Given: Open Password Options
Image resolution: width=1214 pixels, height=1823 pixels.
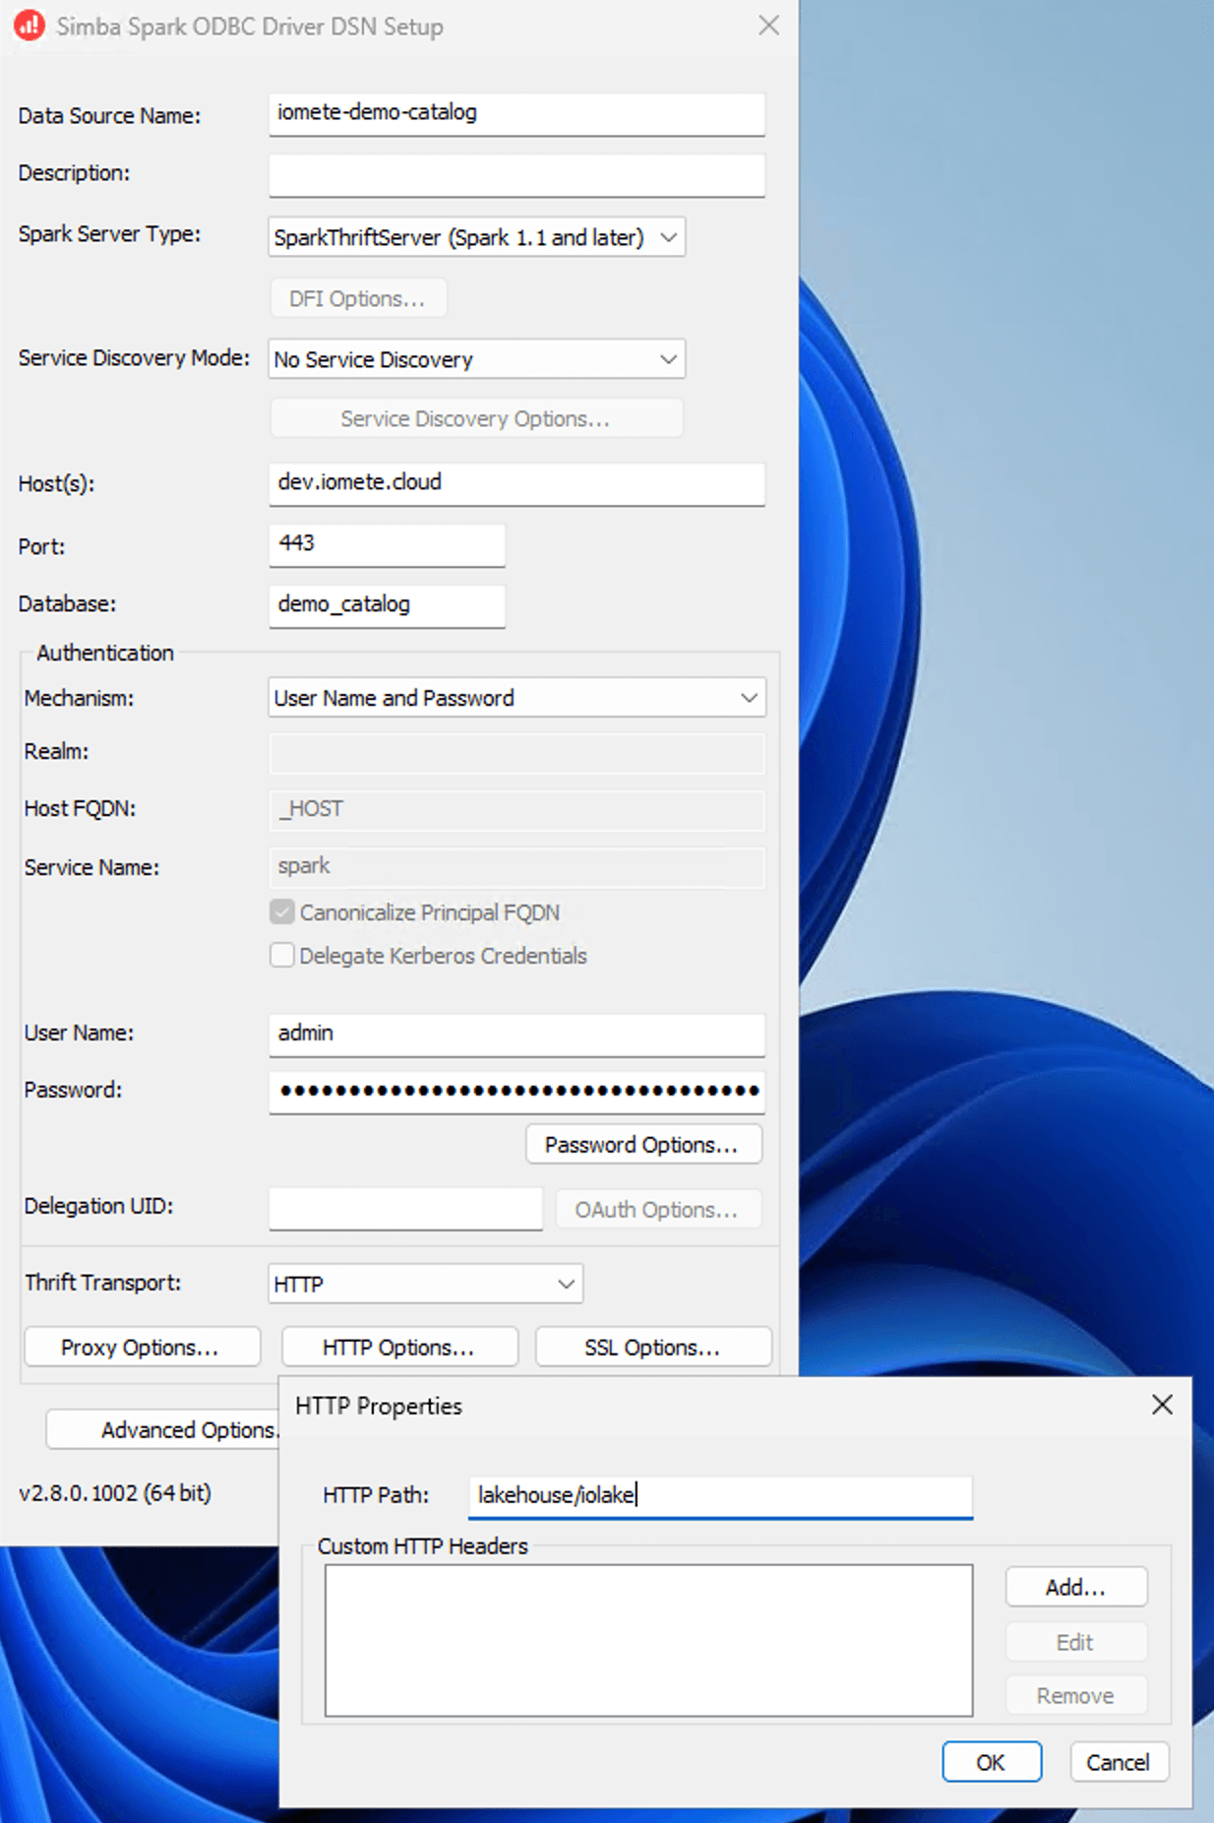Looking at the screenshot, I should point(643,1145).
